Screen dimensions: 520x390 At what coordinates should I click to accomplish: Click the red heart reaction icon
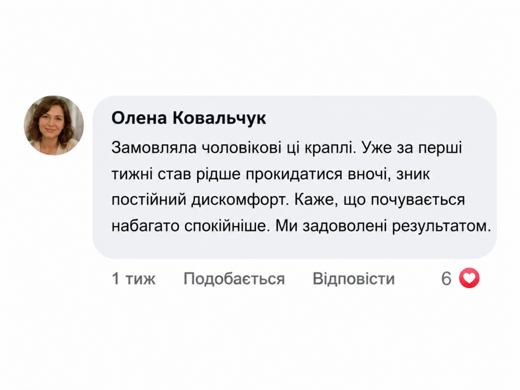point(469,278)
